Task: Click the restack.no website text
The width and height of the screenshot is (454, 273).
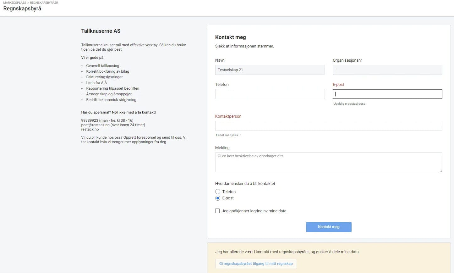Action: point(90,129)
